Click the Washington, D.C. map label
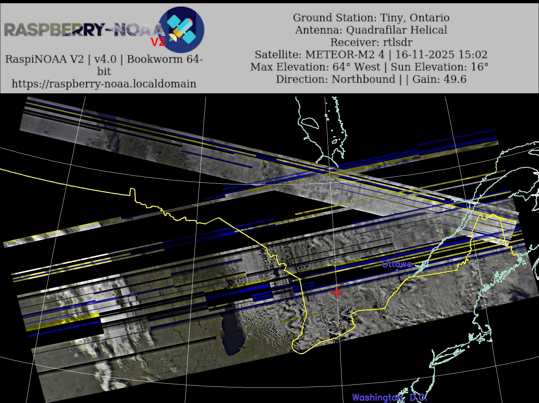The image size is (539, 403). tap(389, 397)
